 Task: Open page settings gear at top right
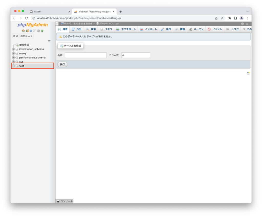[x=242, y=24]
